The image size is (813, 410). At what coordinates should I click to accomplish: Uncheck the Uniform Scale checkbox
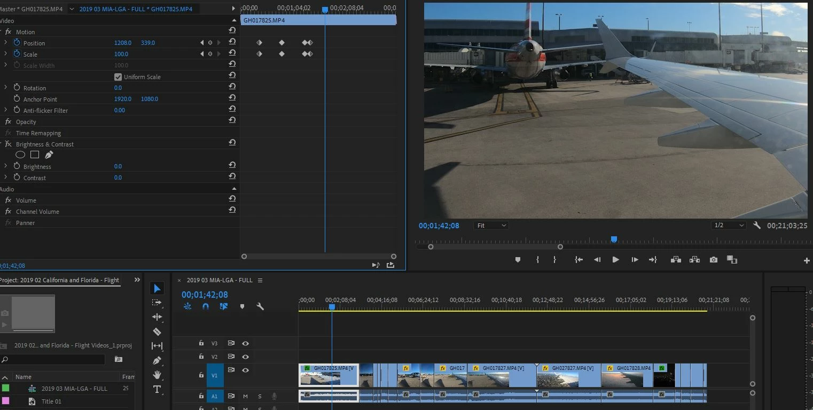click(118, 77)
